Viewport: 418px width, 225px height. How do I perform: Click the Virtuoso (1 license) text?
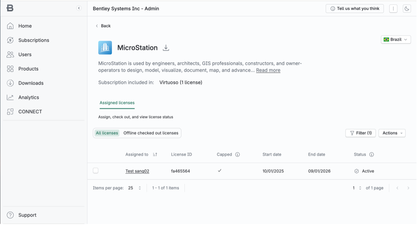coord(181,82)
